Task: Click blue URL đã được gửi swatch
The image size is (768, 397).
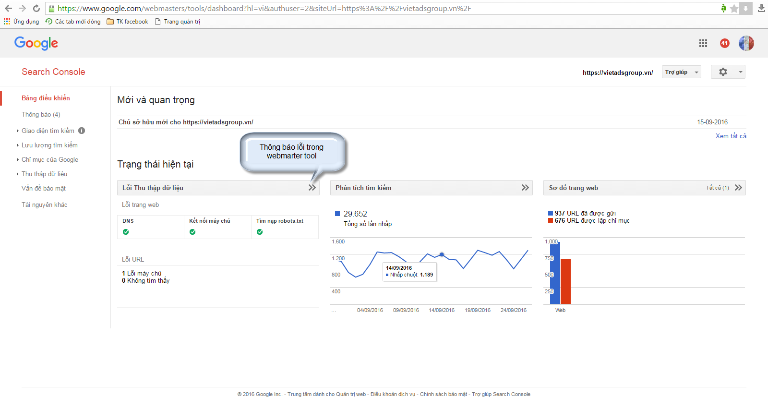Action: [551, 213]
